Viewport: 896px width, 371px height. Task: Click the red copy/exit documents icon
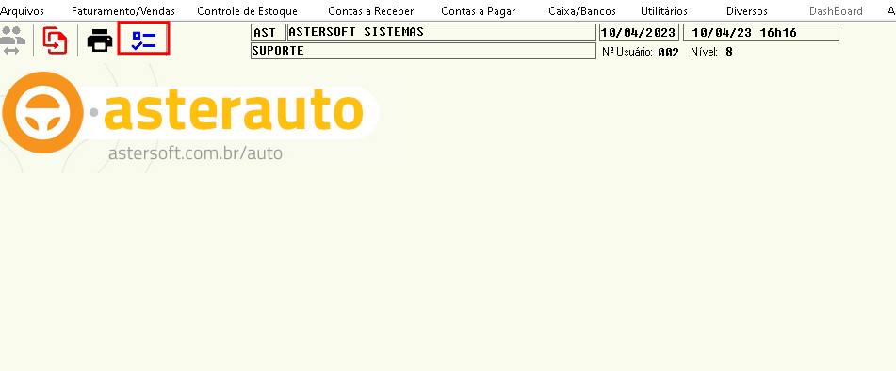pyautogui.click(x=55, y=40)
